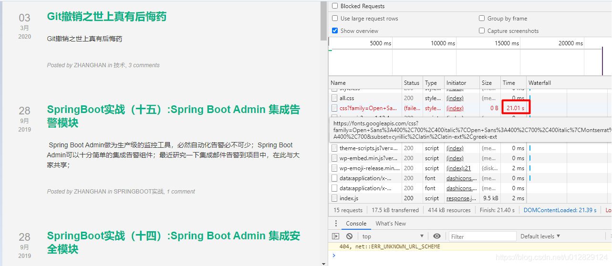Screen dimensions: 612x266
Task: Open the console drawer three-dot menu
Action: tap(336, 224)
